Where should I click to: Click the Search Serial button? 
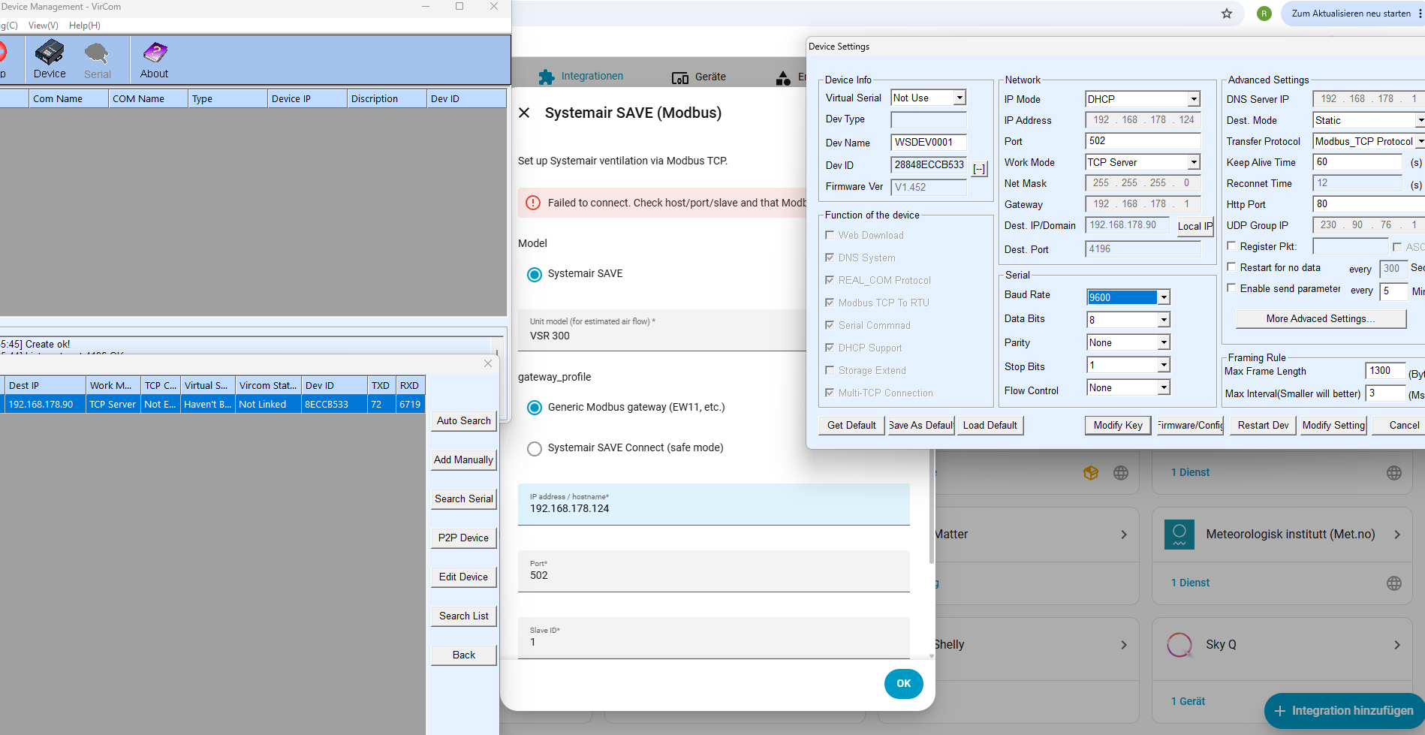tap(464, 499)
